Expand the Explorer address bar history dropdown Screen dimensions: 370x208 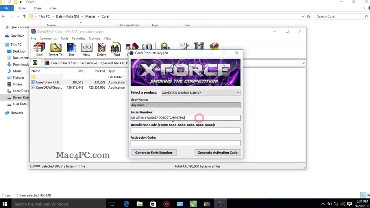point(303,16)
